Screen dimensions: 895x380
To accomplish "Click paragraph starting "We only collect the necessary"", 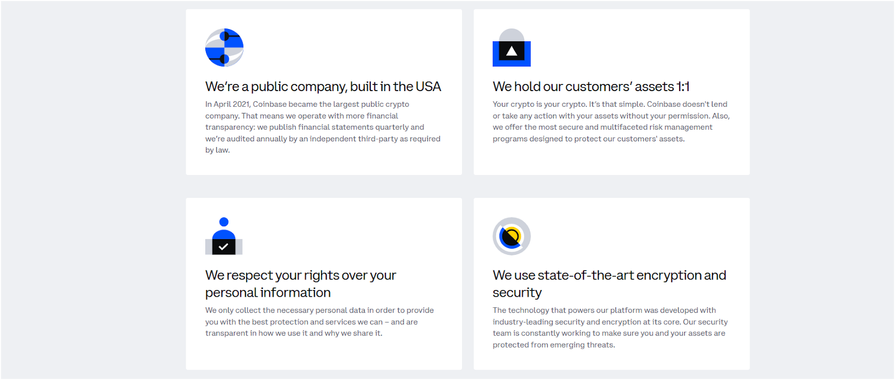I will coord(319,321).
